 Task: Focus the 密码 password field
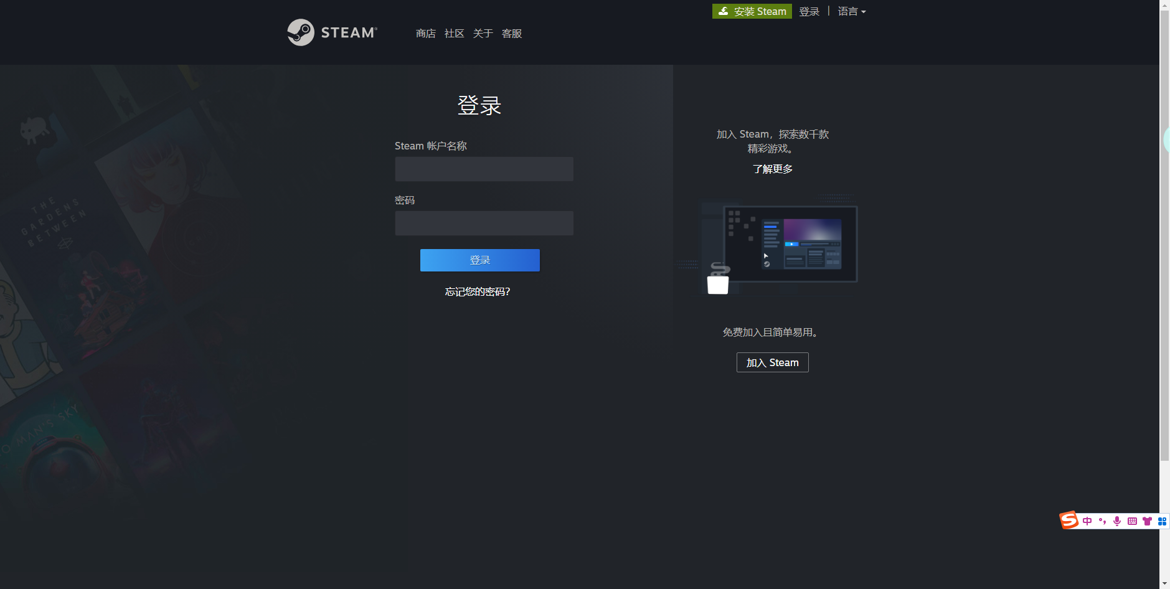click(484, 223)
